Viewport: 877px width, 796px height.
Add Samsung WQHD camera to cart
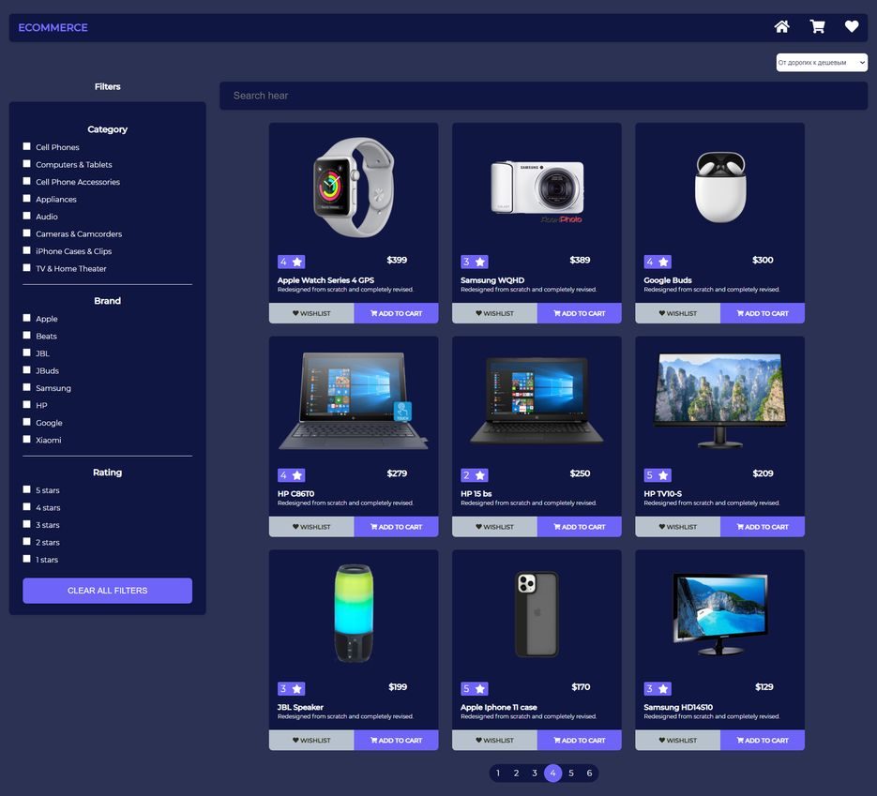(x=580, y=313)
